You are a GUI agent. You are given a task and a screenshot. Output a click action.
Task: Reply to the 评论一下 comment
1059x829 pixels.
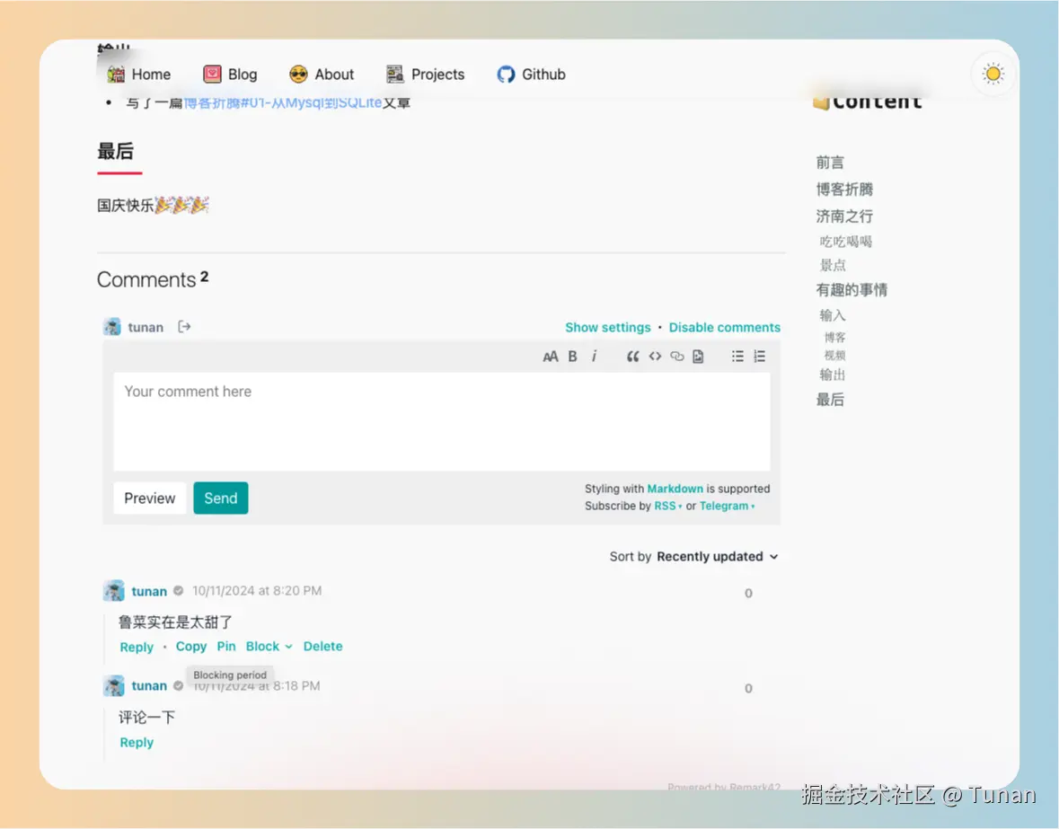[137, 743]
